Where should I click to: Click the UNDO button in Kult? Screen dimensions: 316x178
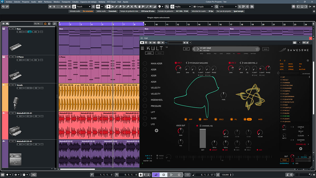click(149, 53)
